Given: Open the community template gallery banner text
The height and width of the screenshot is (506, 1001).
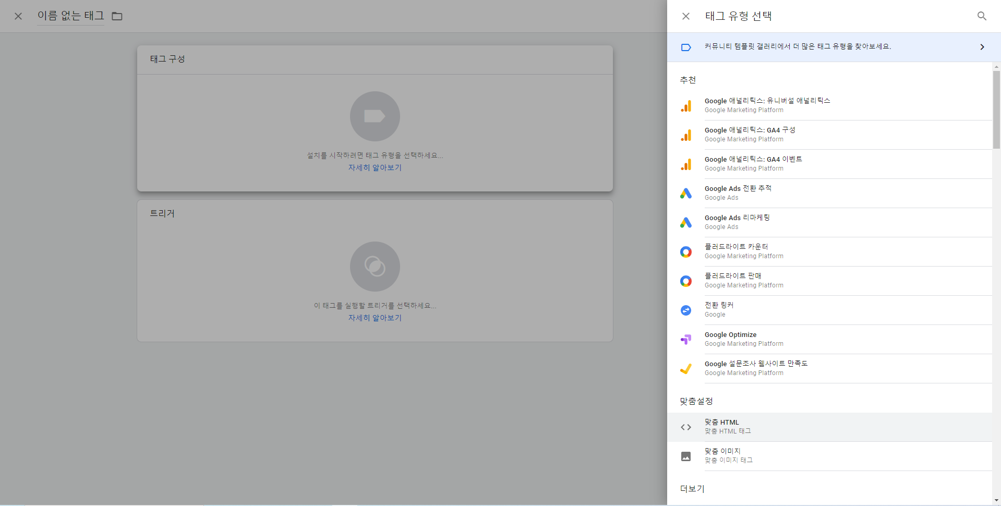Looking at the screenshot, I should coord(798,47).
